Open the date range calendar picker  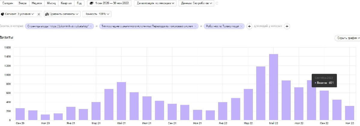pos(109,3)
